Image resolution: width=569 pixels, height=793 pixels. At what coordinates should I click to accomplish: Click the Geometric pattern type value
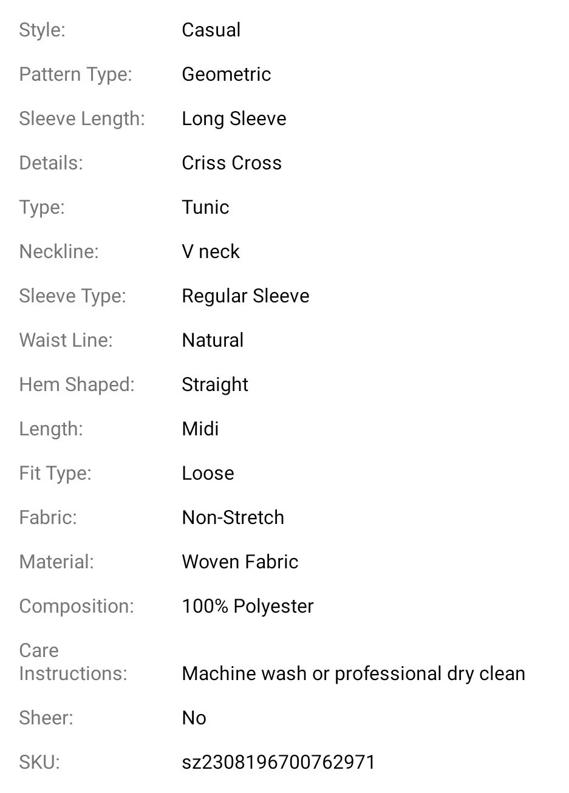pyautogui.click(x=226, y=74)
